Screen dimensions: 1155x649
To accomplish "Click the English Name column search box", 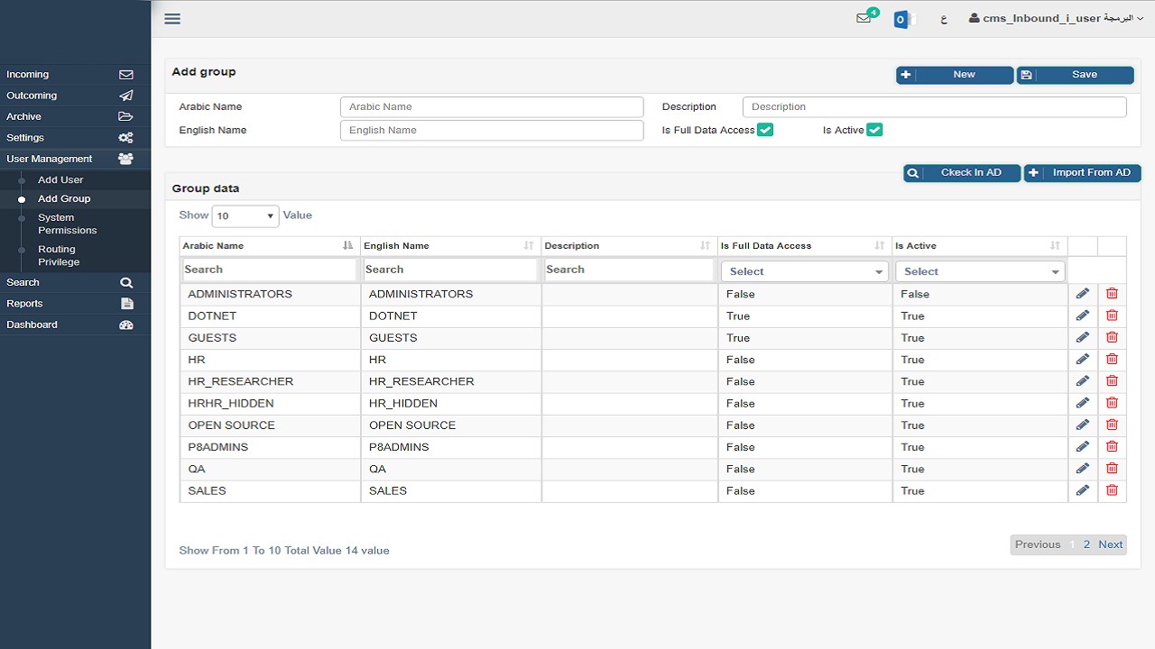I will [450, 270].
